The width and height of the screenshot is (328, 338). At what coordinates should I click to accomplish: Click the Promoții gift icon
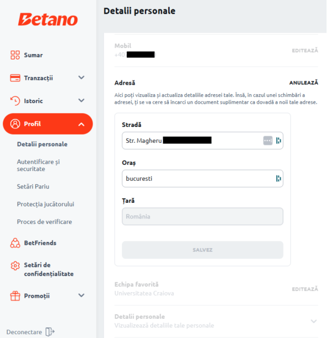(15, 296)
